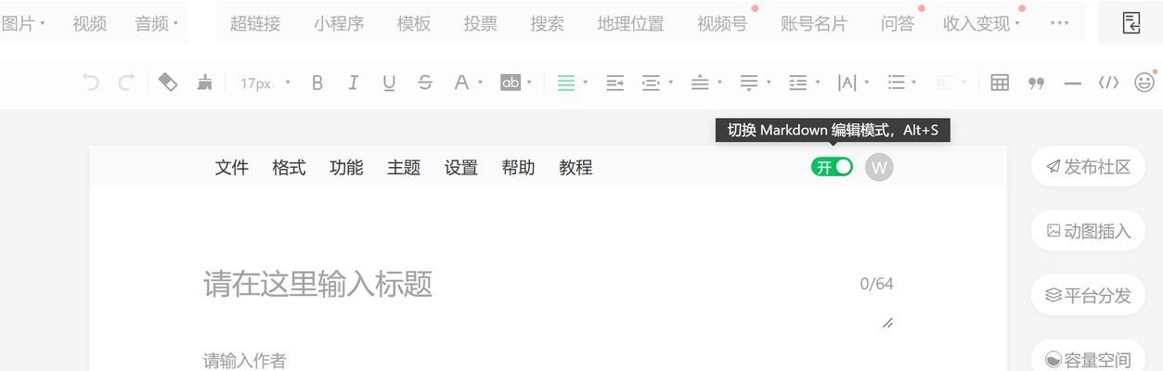
Task: Toggle strikethrough formatting
Action: coord(425,83)
